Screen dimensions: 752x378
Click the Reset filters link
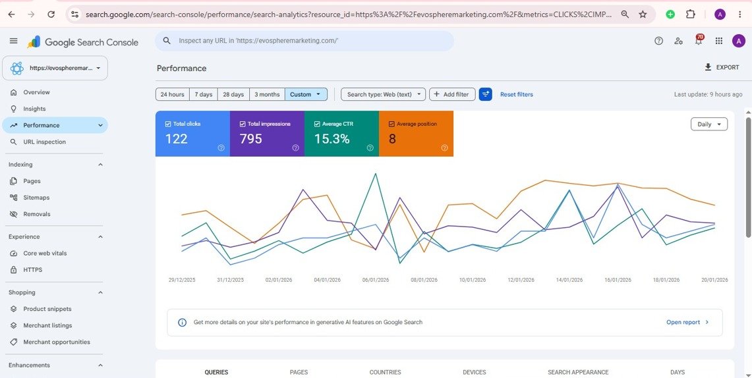coord(517,94)
